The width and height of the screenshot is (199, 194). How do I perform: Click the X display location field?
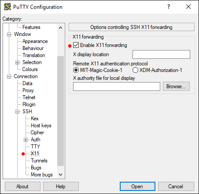pos(161,54)
